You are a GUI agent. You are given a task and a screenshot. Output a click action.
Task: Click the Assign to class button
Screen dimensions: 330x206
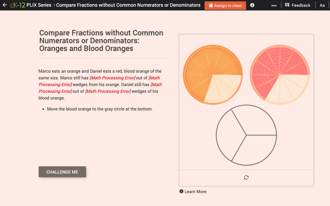click(x=225, y=5)
